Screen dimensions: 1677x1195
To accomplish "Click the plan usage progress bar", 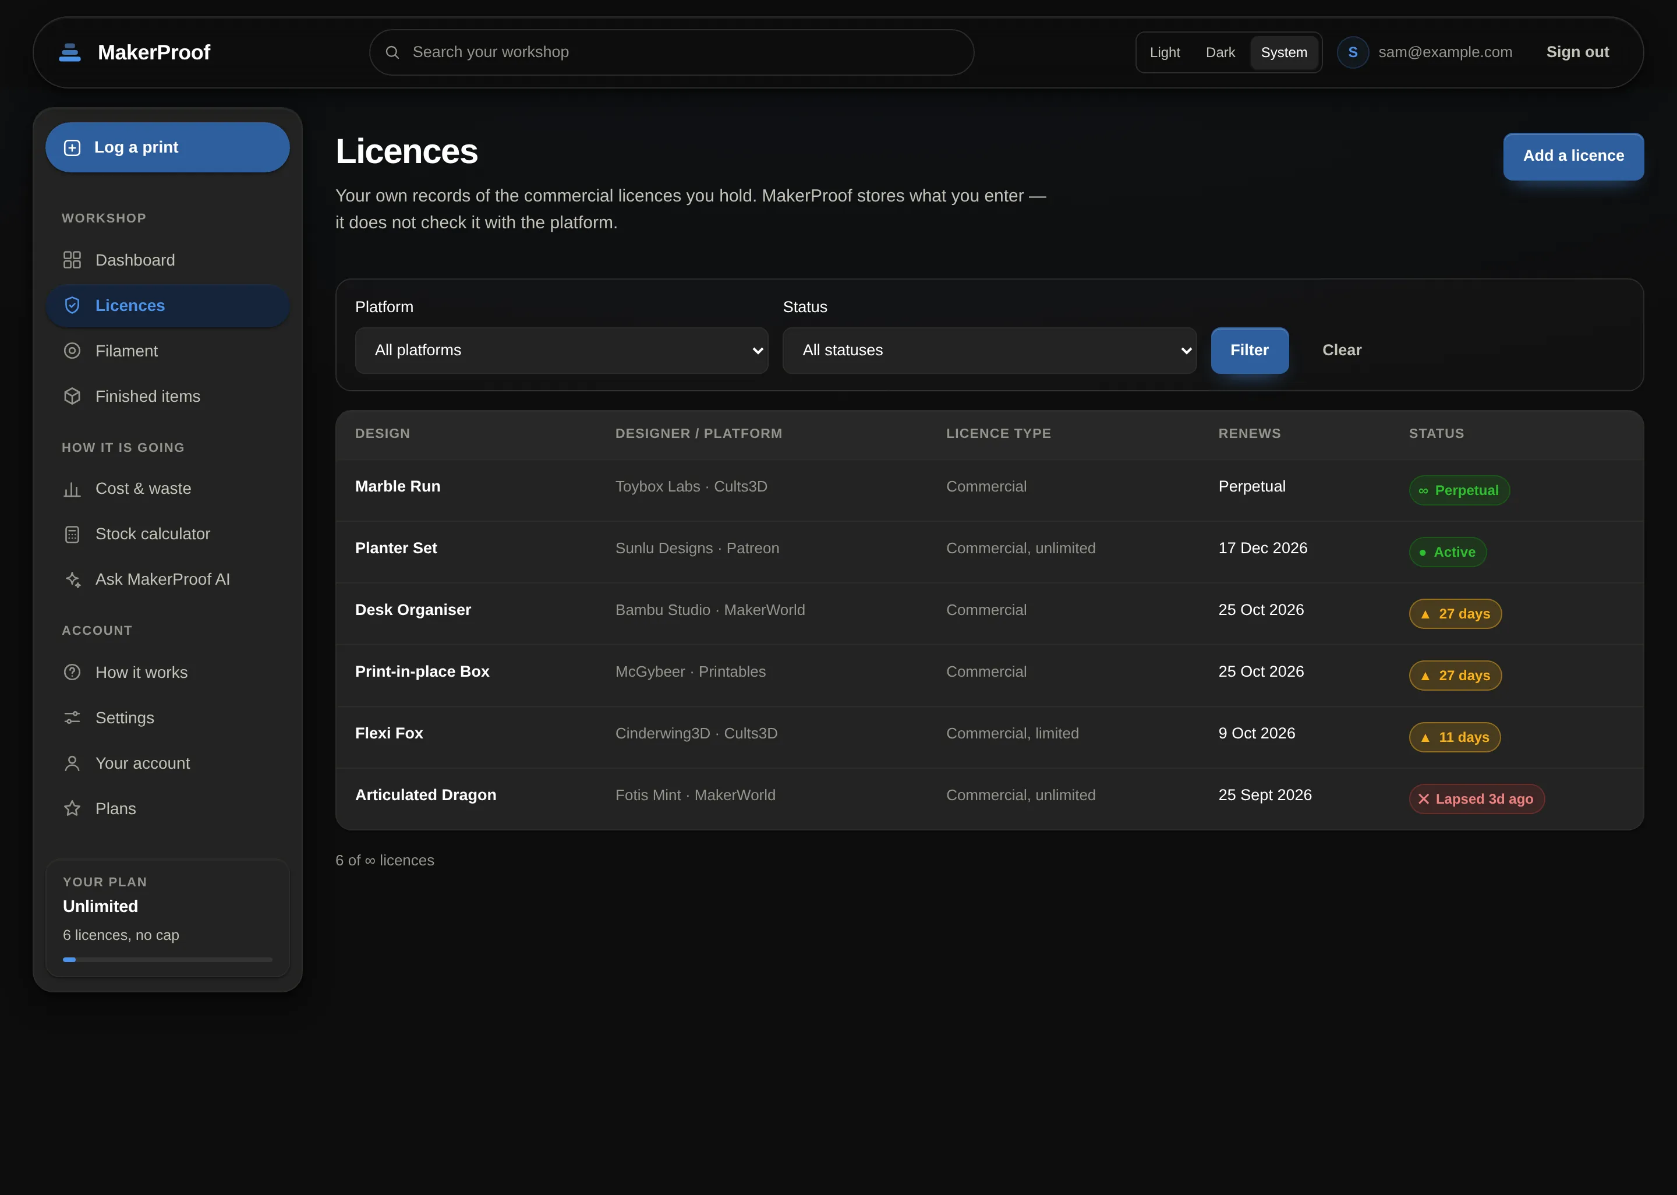I will coord(168,960).
